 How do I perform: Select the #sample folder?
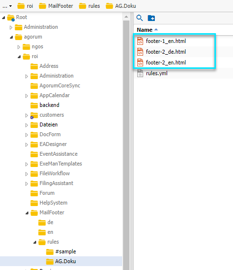point(65,251)
